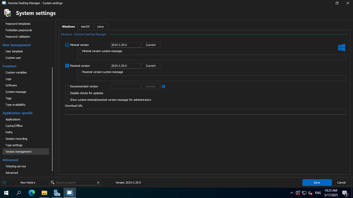Click the Windows logo icon in the panel

[342, 47]
